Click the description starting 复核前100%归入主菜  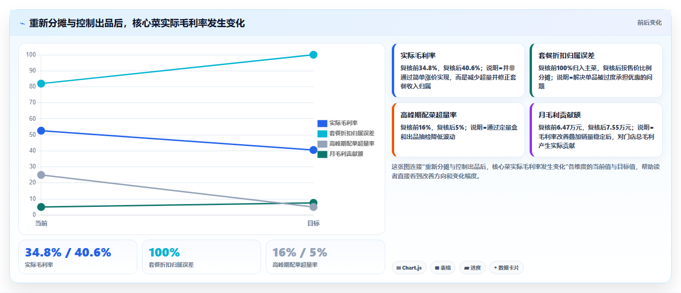595,77
